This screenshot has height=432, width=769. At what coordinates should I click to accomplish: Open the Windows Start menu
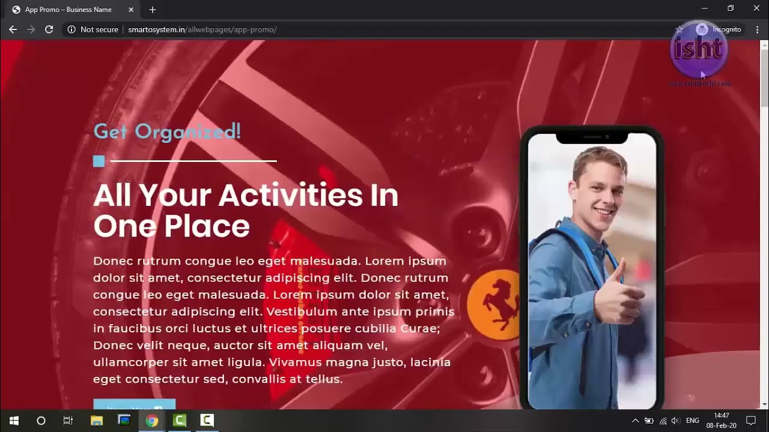[14, 421]
